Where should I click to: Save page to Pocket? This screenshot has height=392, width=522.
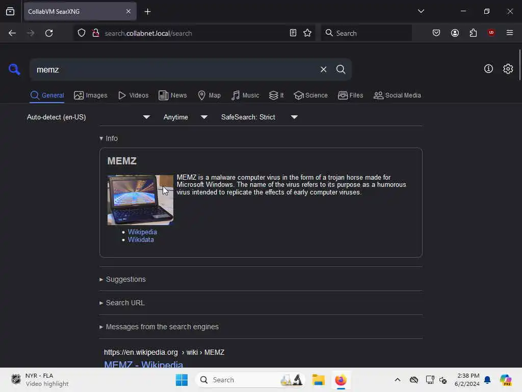coord(436,33)
